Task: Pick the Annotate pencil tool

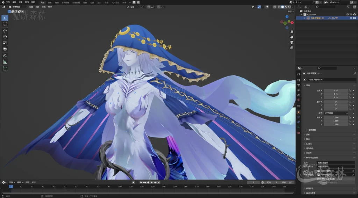Action: pyautogui.click(x=5, y=56)
